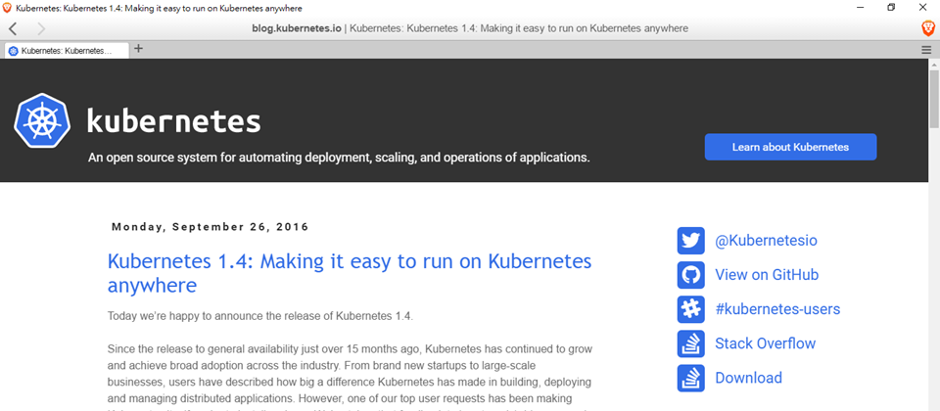Image resolution: width=940 pixels, height=411 pixels.
Task: Click the GitHub octocat icon
Action: coord(690,275)
